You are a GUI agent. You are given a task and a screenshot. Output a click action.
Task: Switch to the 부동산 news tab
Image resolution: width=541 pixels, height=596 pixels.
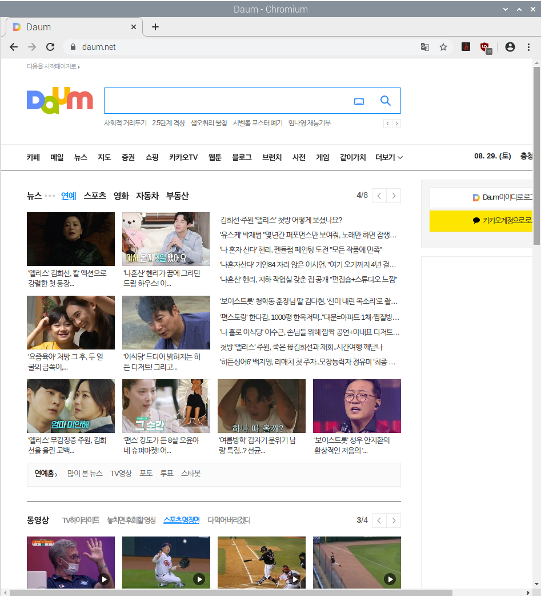point(177,196)
